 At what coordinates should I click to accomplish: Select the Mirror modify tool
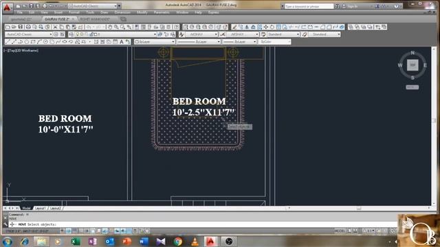(247, 27)
